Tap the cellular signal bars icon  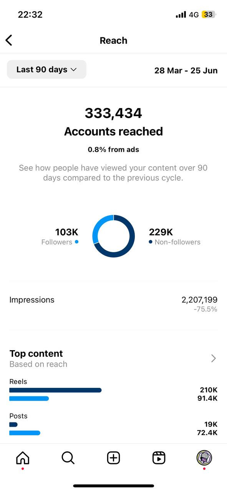point(181,15)
